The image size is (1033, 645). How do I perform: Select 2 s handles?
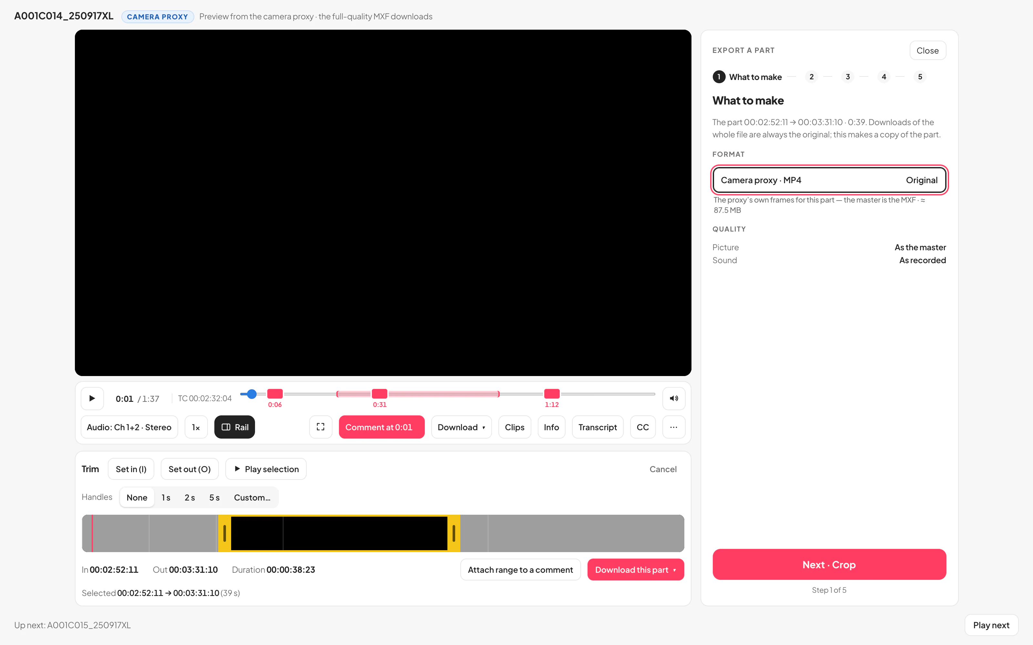[189, 497]
